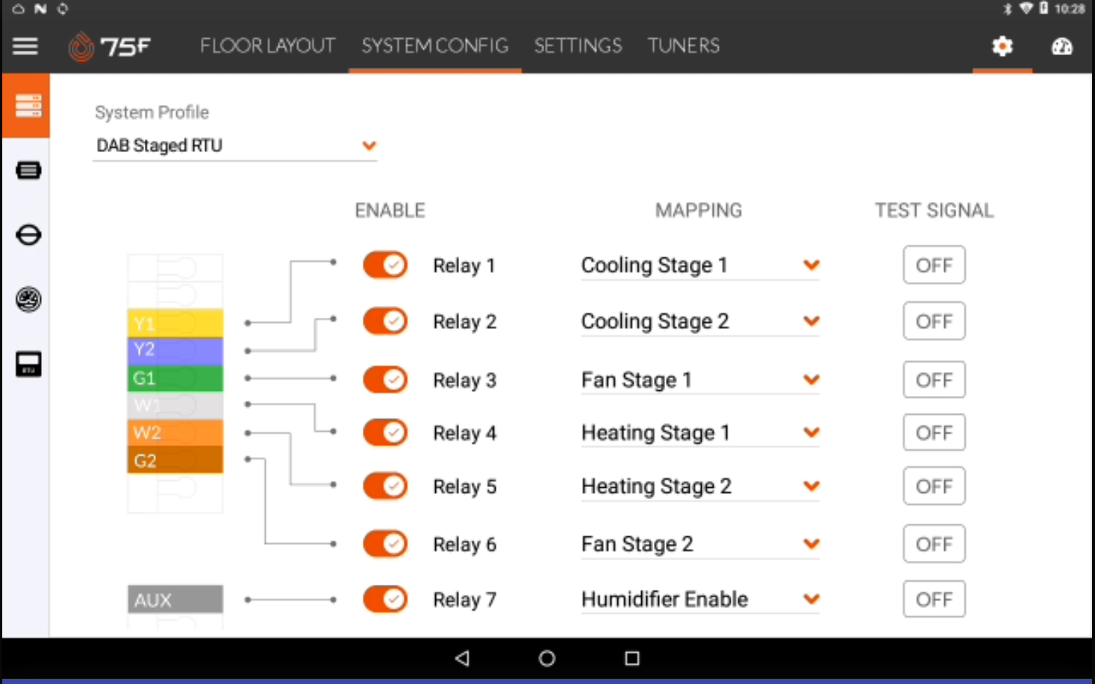Image resolution: width=1095 pixels, height=684 pixels.
Task: Open the Heating Stage 2 mapping dropdown
Action: 700,486
